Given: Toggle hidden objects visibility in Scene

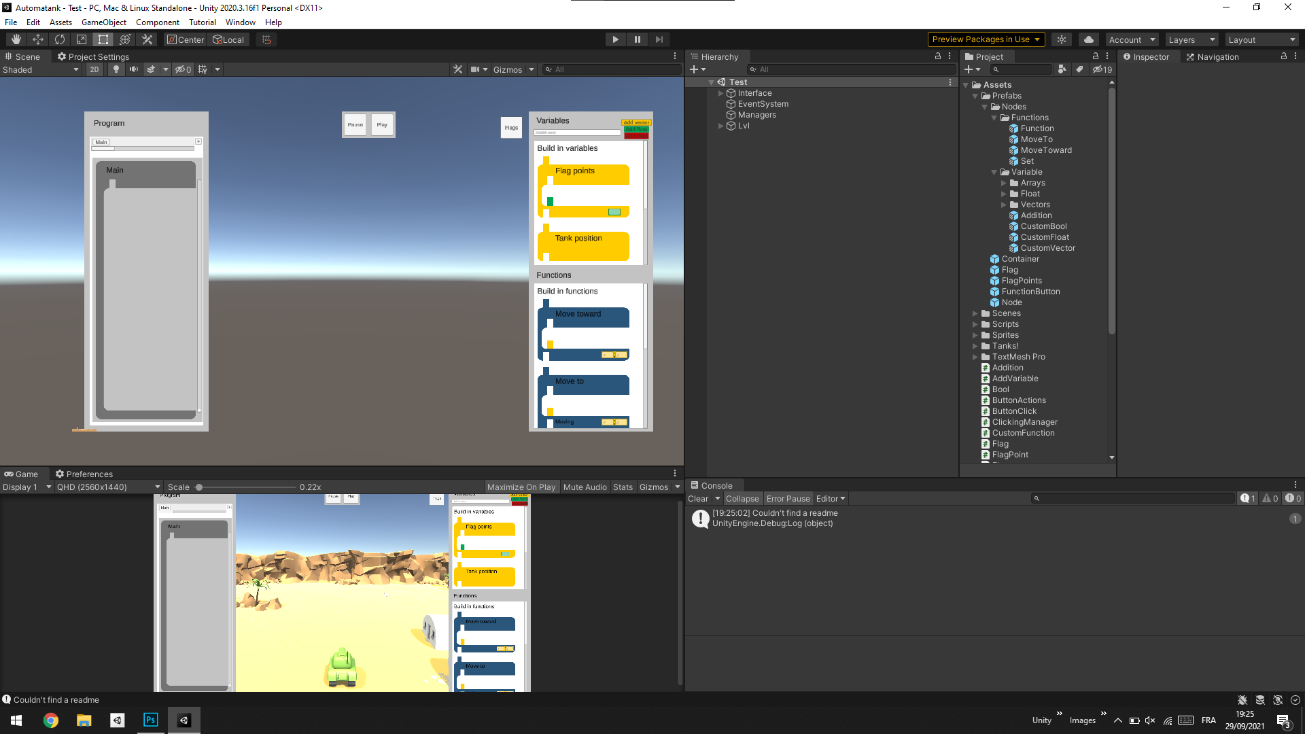Looking at the screenshot, I should tap(183, 69).
